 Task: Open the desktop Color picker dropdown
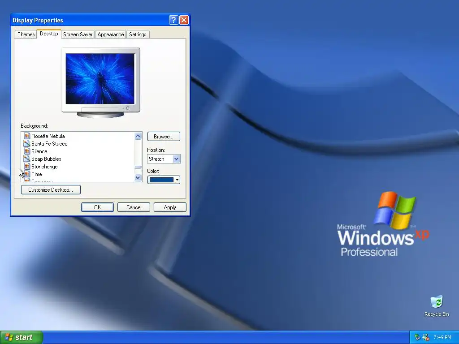pyautogui.click(x=164, y=180)
